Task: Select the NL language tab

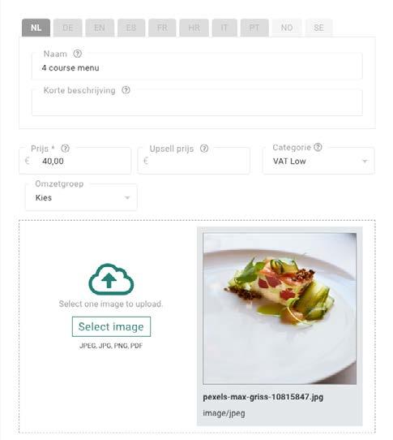Action: pos(36,28)
